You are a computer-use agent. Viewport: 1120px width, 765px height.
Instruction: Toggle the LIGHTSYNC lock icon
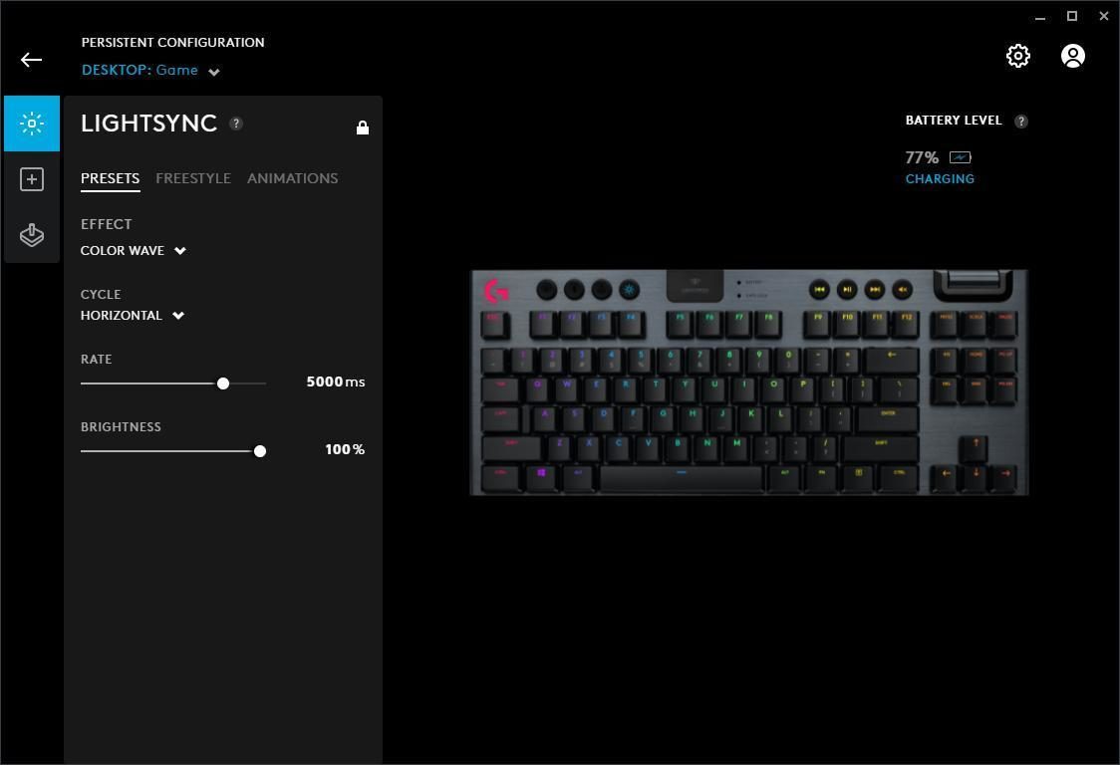[363, 127]
